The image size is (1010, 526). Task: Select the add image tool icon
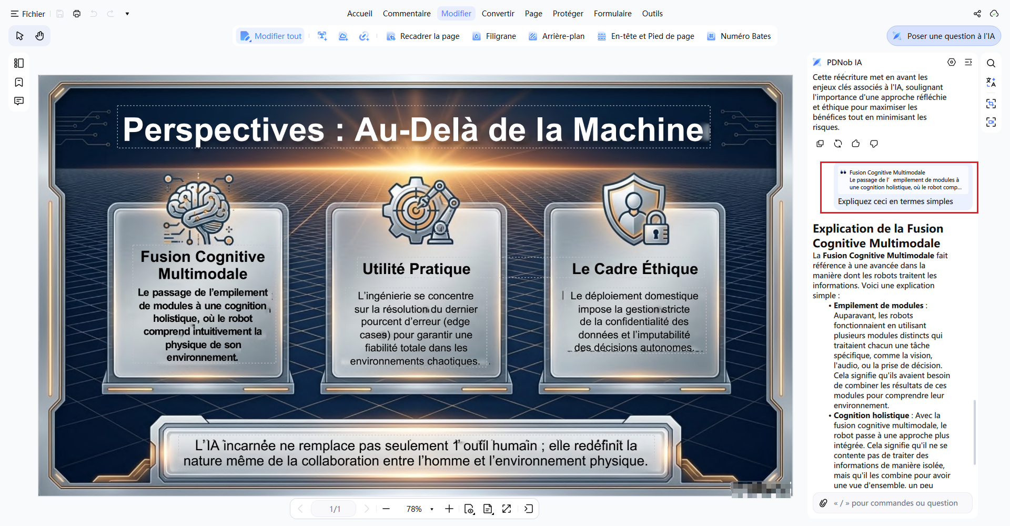(x=343, y=36)
